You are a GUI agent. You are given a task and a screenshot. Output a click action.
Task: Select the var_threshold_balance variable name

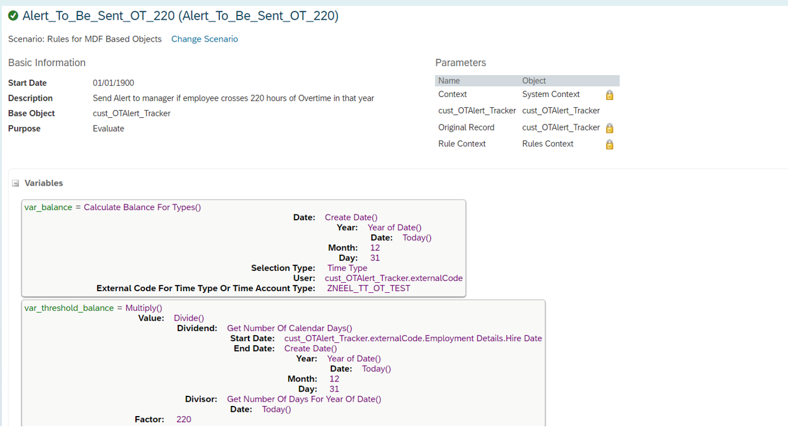(x=69, y=308)
